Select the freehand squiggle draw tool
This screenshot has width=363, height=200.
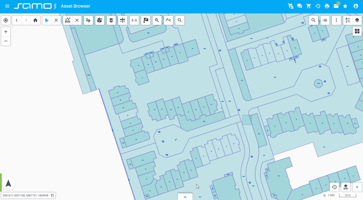click(88, 20)
